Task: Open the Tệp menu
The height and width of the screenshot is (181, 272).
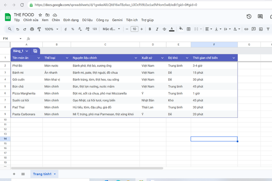Action: point(17,20)
